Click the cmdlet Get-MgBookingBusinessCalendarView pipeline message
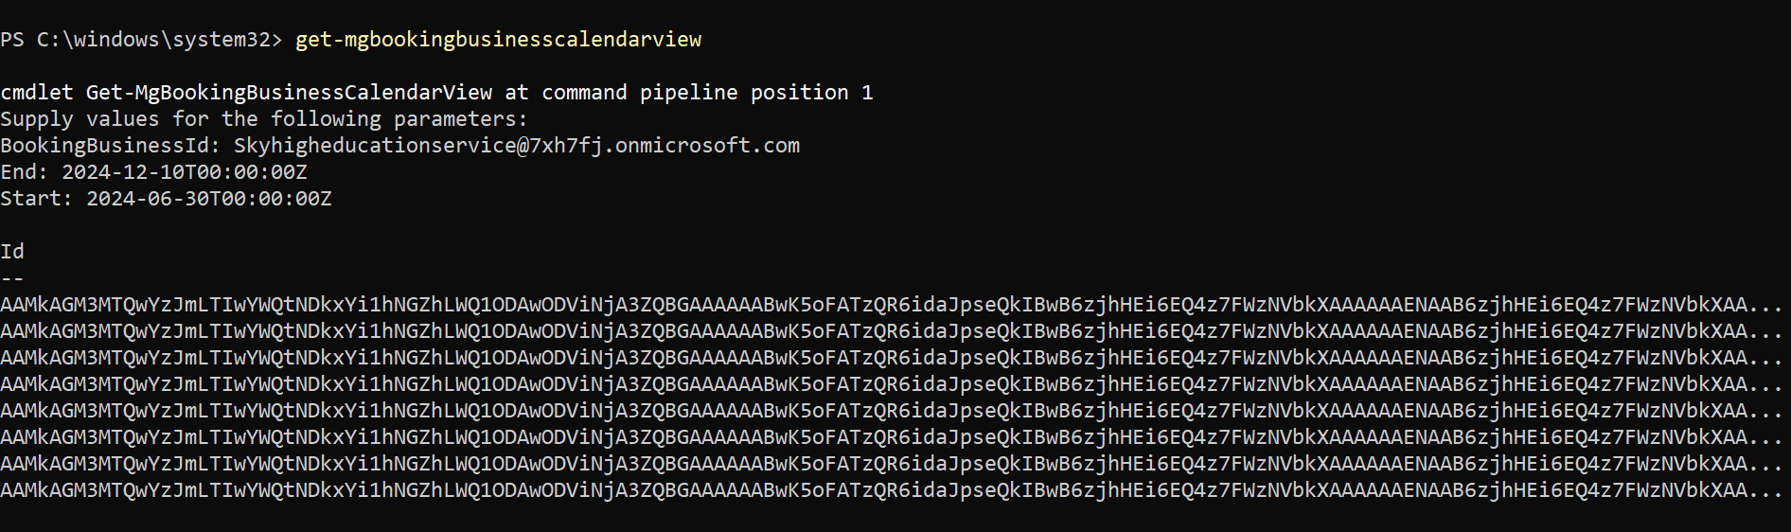 coord(436,93)
